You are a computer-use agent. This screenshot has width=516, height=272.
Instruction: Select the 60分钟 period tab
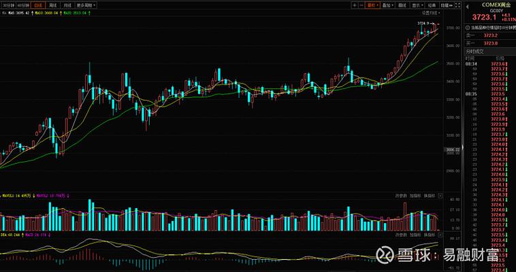click(24, 5)
